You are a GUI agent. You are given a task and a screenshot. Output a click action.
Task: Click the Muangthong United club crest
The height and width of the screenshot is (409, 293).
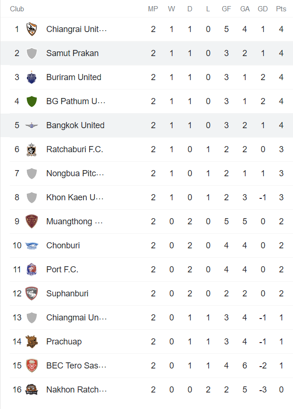[x=32, y=221]
